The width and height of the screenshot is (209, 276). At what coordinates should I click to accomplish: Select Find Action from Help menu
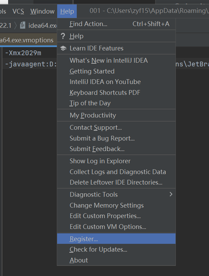88,24
